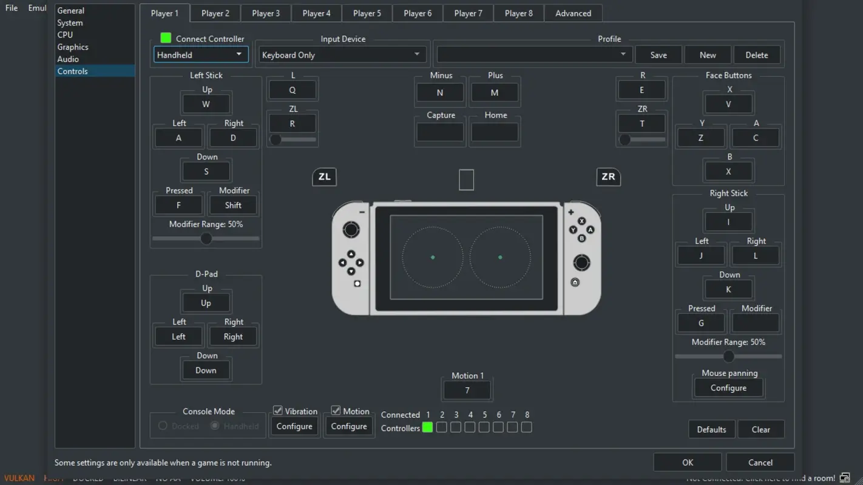Screen dimensions: 863x485
Task: Click the NO AA indicator in the status bar
Action: point(168,478)
